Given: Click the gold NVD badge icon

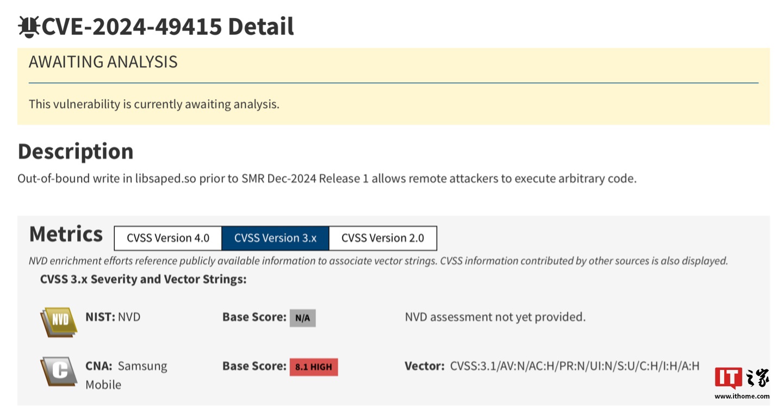Looking at the screenshot, I should pyautogui.click(x=59, y=321).
